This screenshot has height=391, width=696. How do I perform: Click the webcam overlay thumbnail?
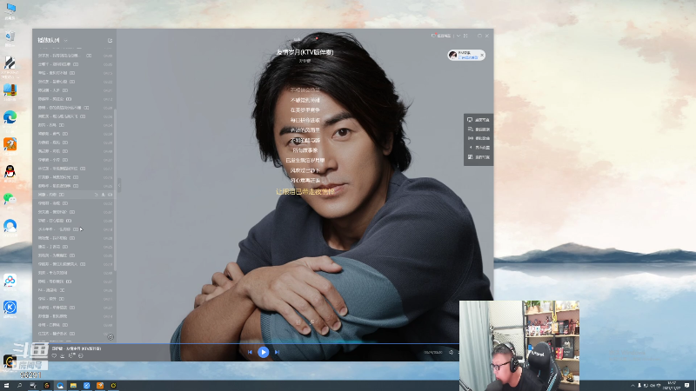point(519,346)
